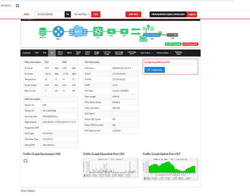Screen dimensions: 250x196
Task: Click the green globe icon above ONT
Action: tap(152, 28)
